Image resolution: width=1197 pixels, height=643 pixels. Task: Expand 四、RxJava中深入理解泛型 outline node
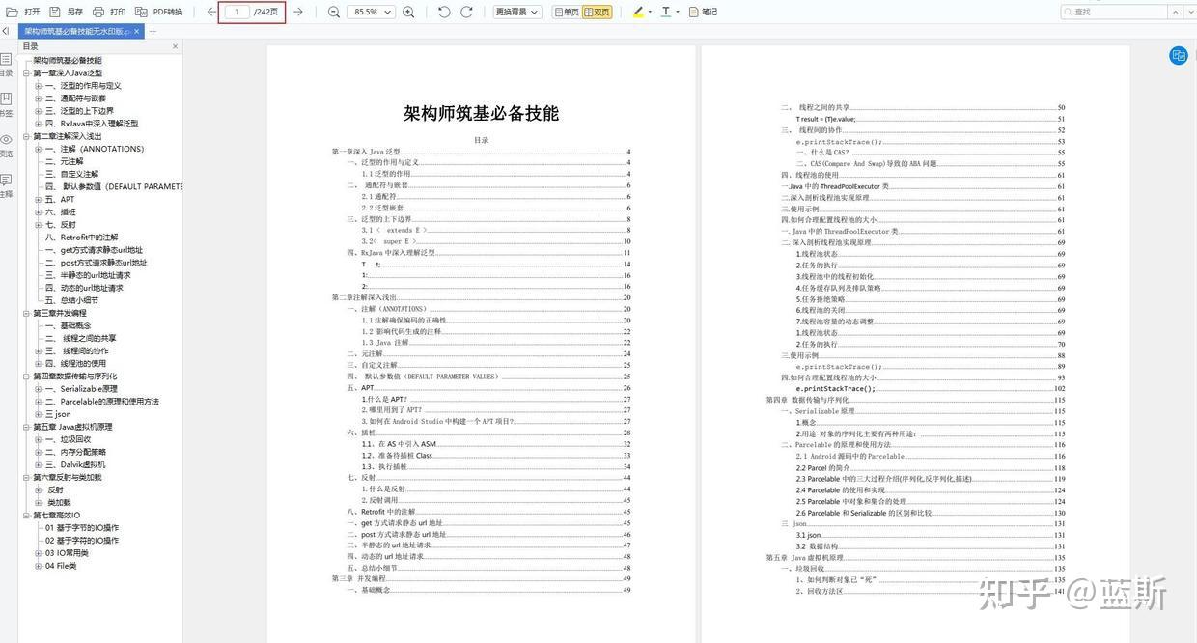click(x=39, y=124)
